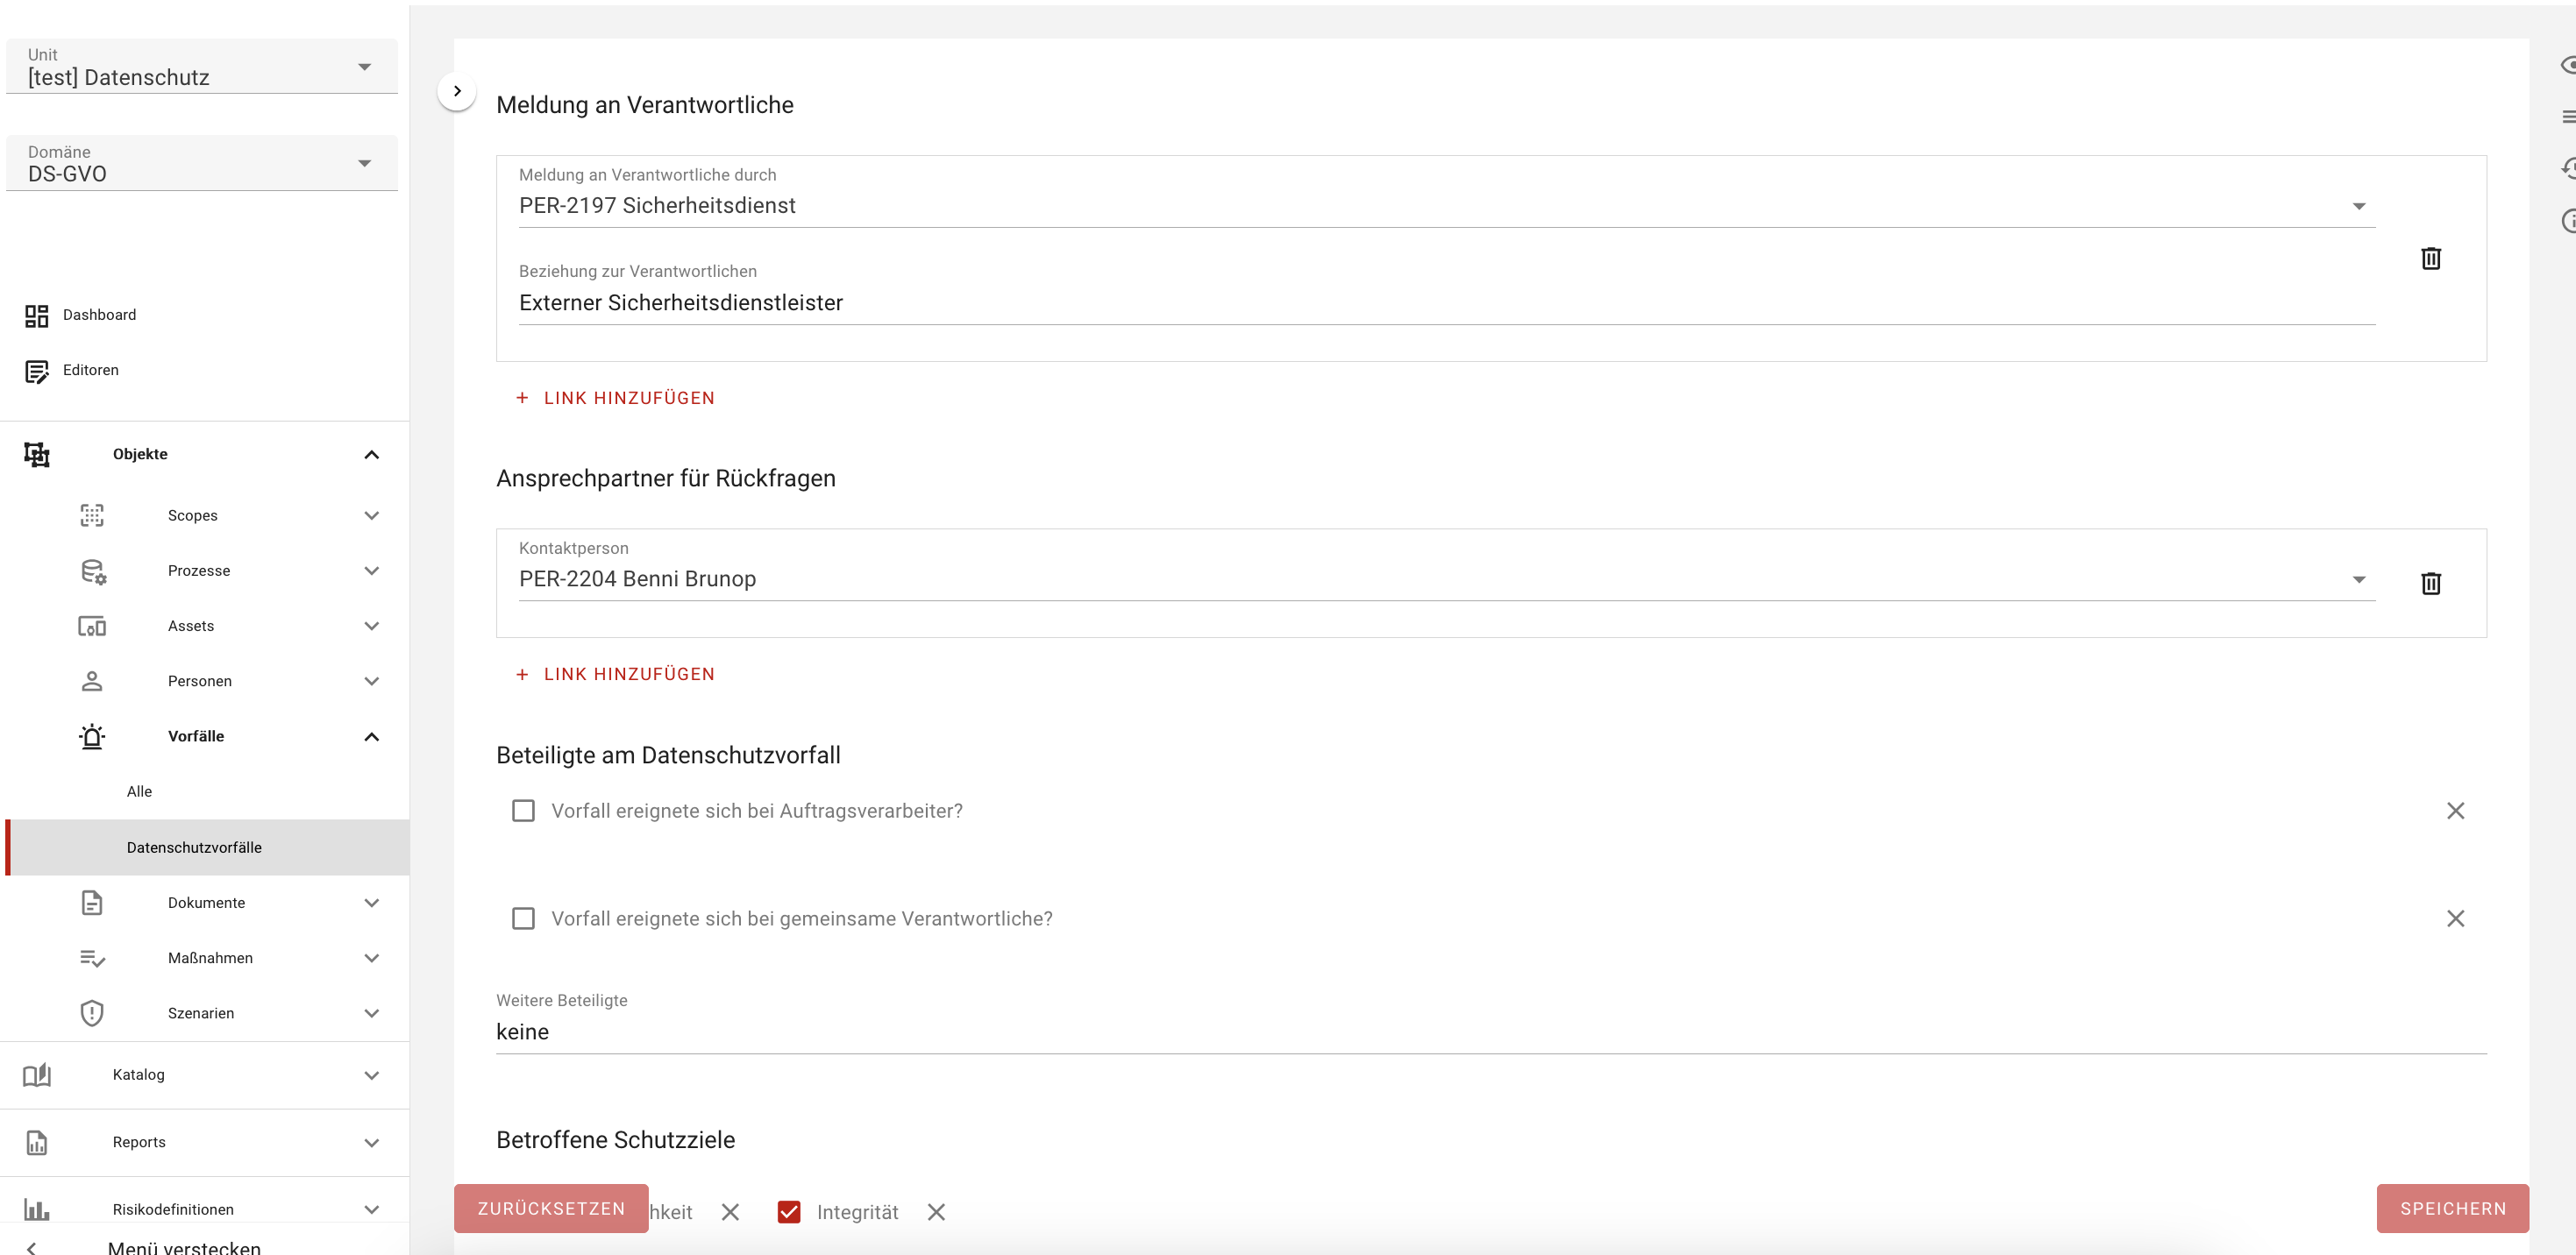The height and width of the screenshot is (1255, 2576).
Task: Select the Editoren sidebar icon
Action: pyautogui.click(x=37, y=370)
